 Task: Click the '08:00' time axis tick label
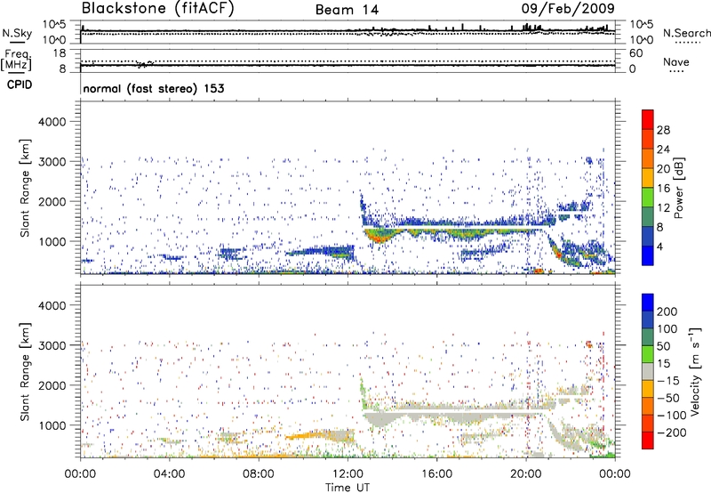[x=259, y=474]
